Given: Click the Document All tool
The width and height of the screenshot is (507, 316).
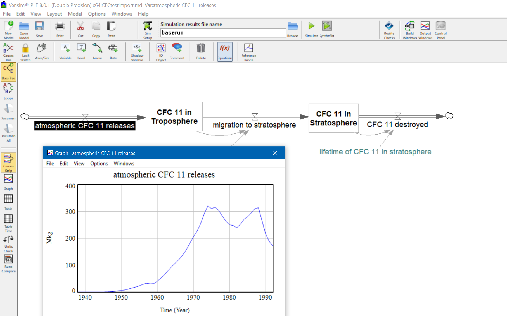Looking at the screenshot, I should (x=8, y=133).
